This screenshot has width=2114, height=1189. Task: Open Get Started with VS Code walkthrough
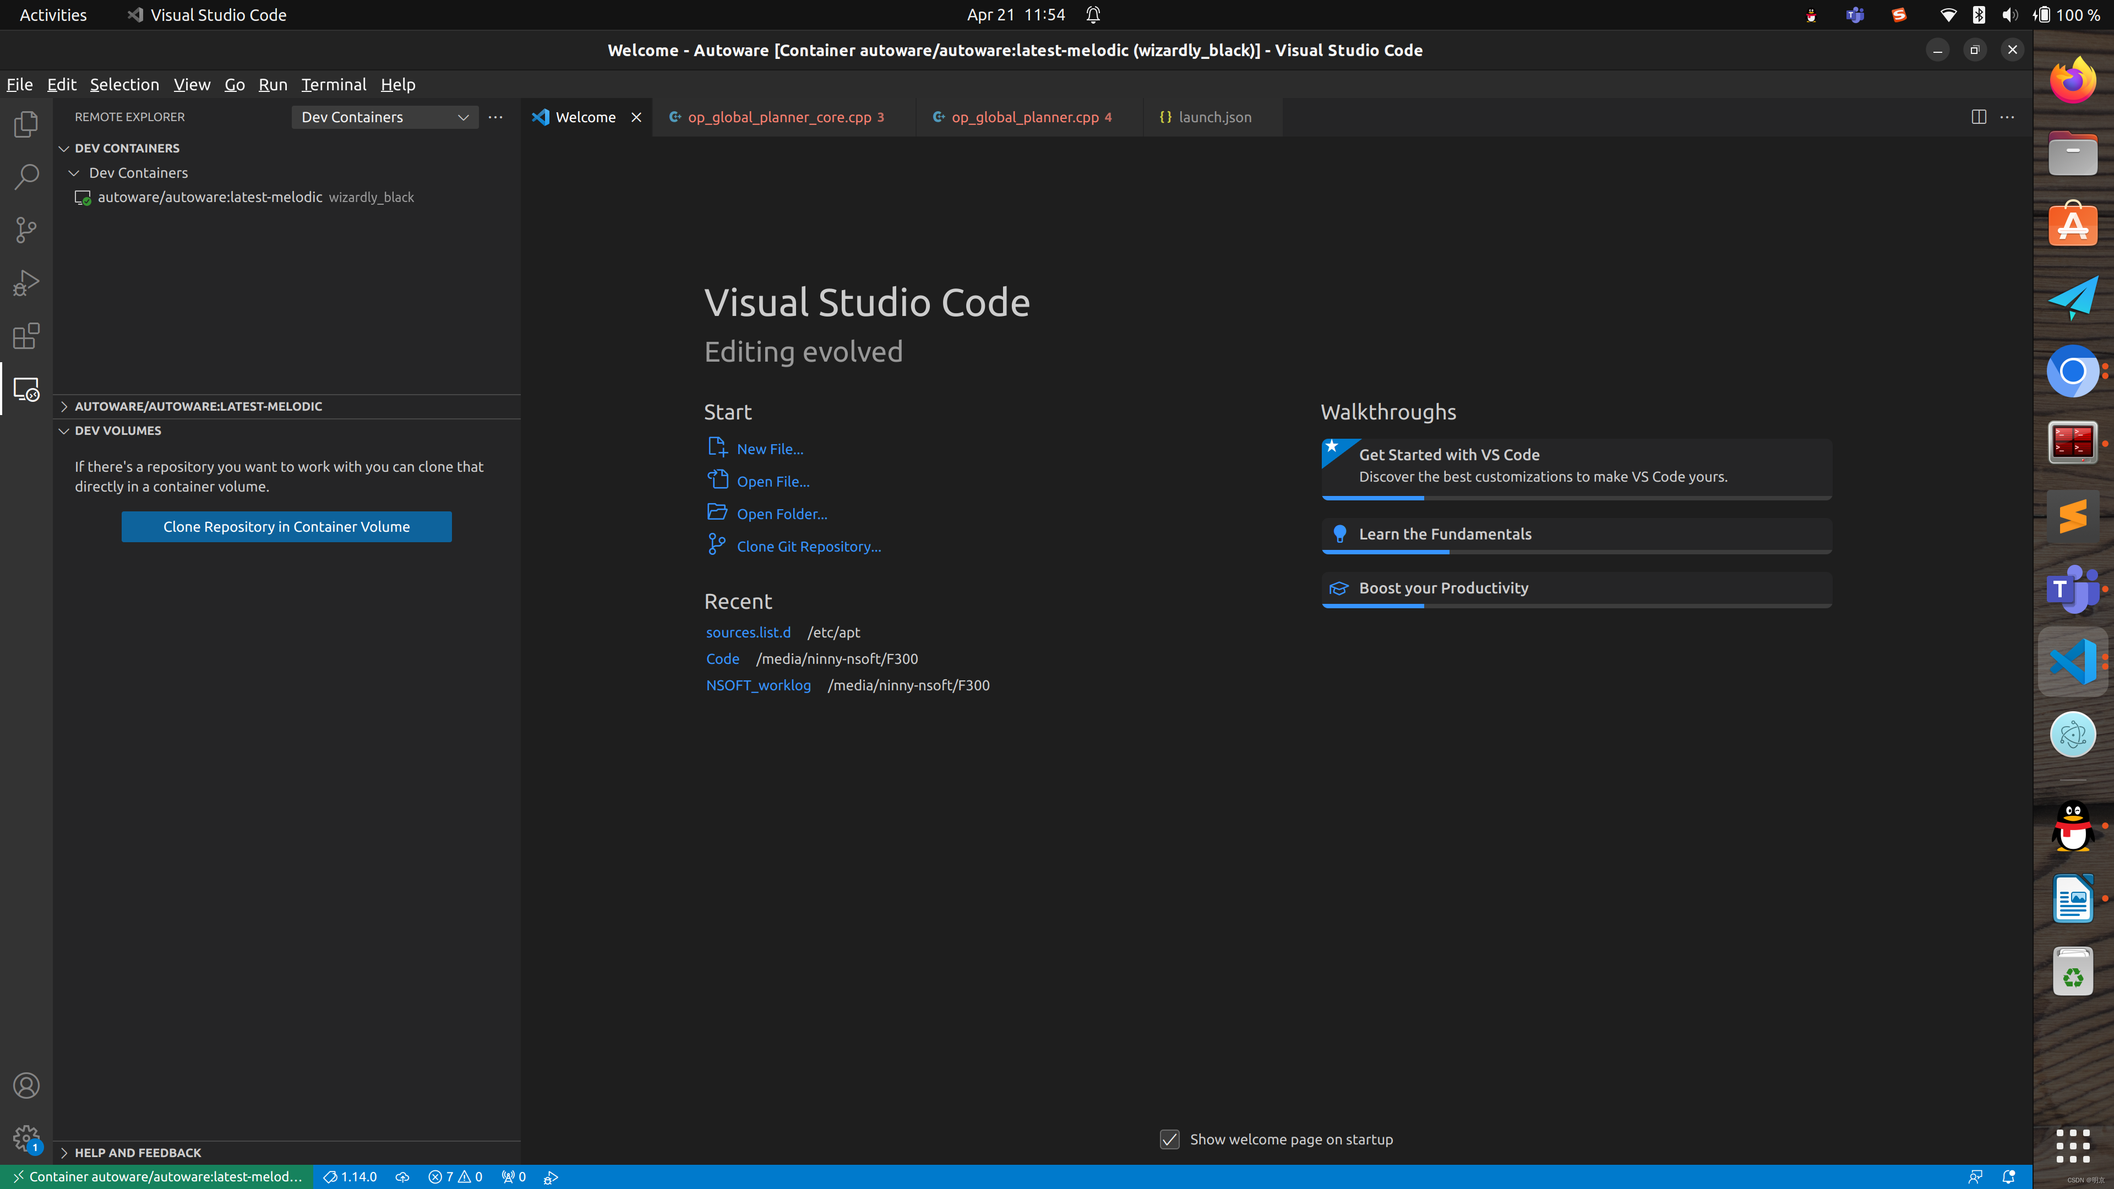(1577, 468)
